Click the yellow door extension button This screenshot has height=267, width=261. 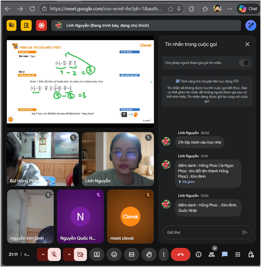[x=26, y=26]
